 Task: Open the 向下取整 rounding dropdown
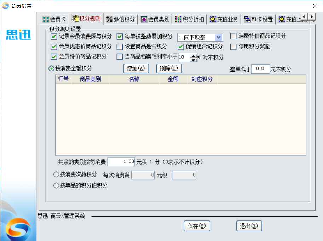pyautogui.click(x=218, y=37)
